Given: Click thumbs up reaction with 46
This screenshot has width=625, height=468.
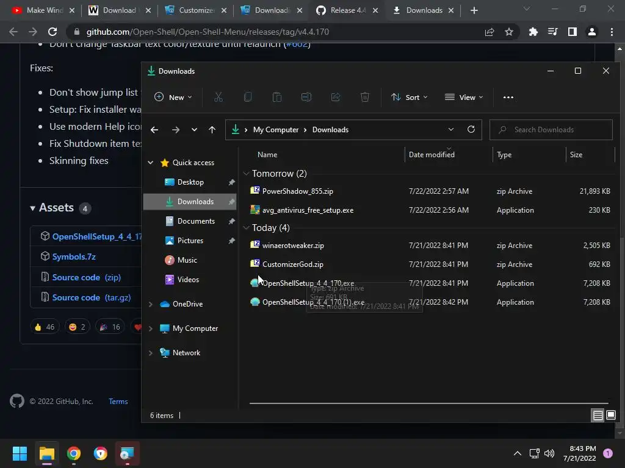Looking at the screenshot, I should click(44, 327).
